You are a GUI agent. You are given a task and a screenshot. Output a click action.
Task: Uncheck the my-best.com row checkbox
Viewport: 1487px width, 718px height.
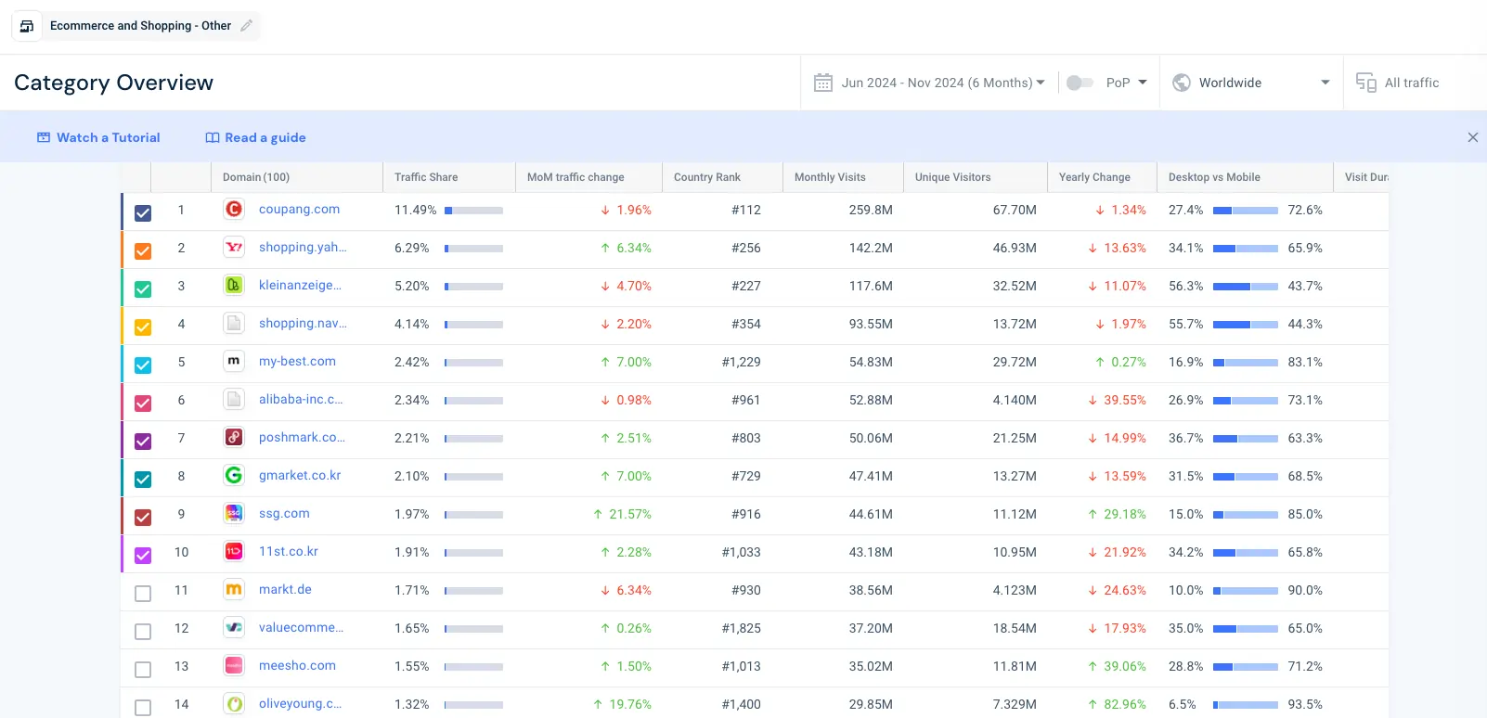coord(143,365)
